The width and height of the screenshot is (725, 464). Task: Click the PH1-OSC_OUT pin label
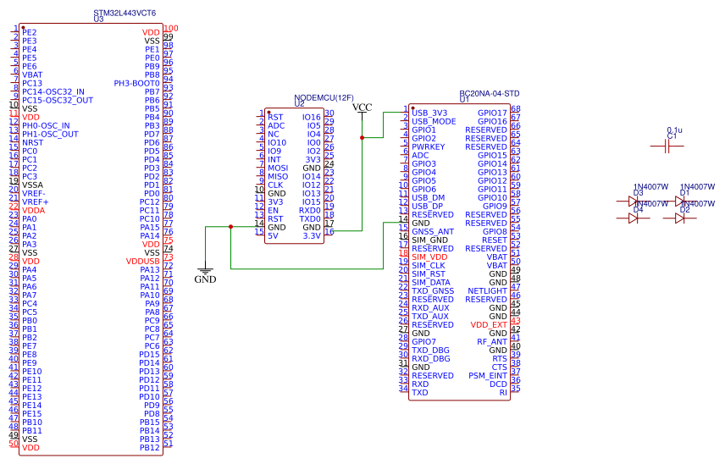51,134
